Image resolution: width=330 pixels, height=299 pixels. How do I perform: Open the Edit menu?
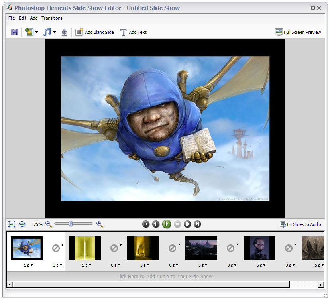pos(22,18)
